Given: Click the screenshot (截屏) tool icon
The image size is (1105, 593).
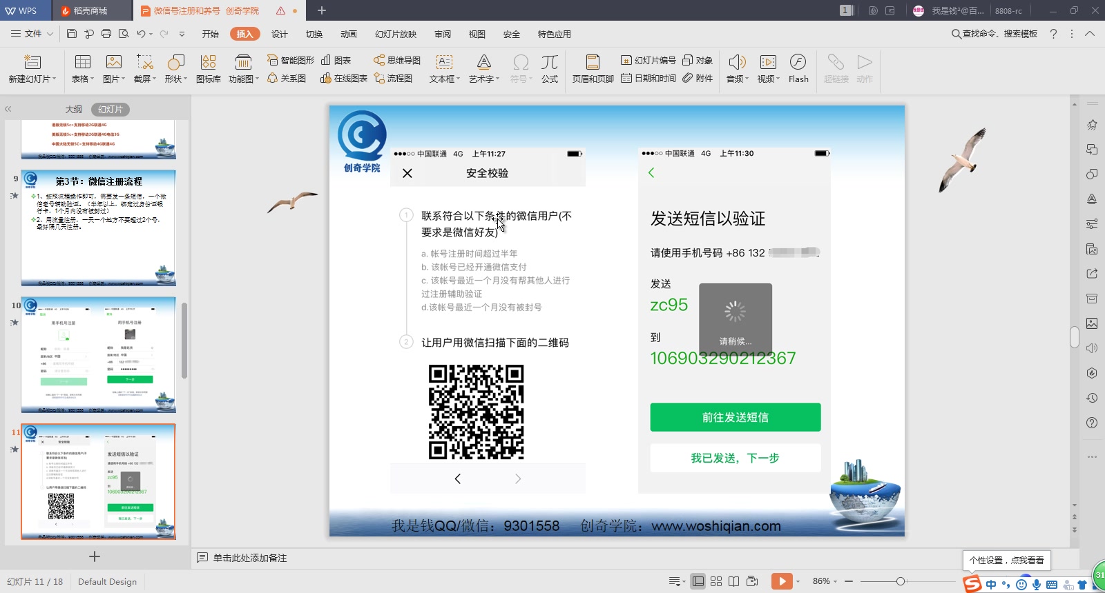Looking at the screenshot, I should 145,62.
